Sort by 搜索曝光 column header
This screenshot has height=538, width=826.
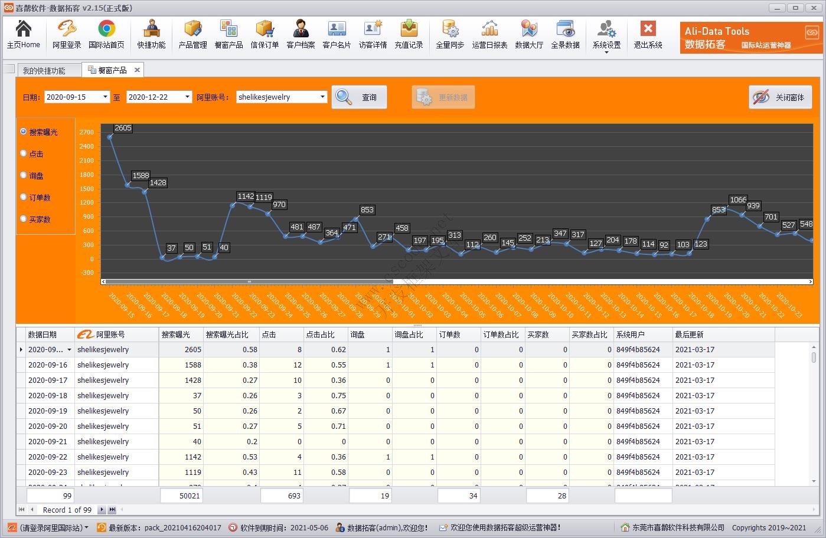[x=181, y=334]
